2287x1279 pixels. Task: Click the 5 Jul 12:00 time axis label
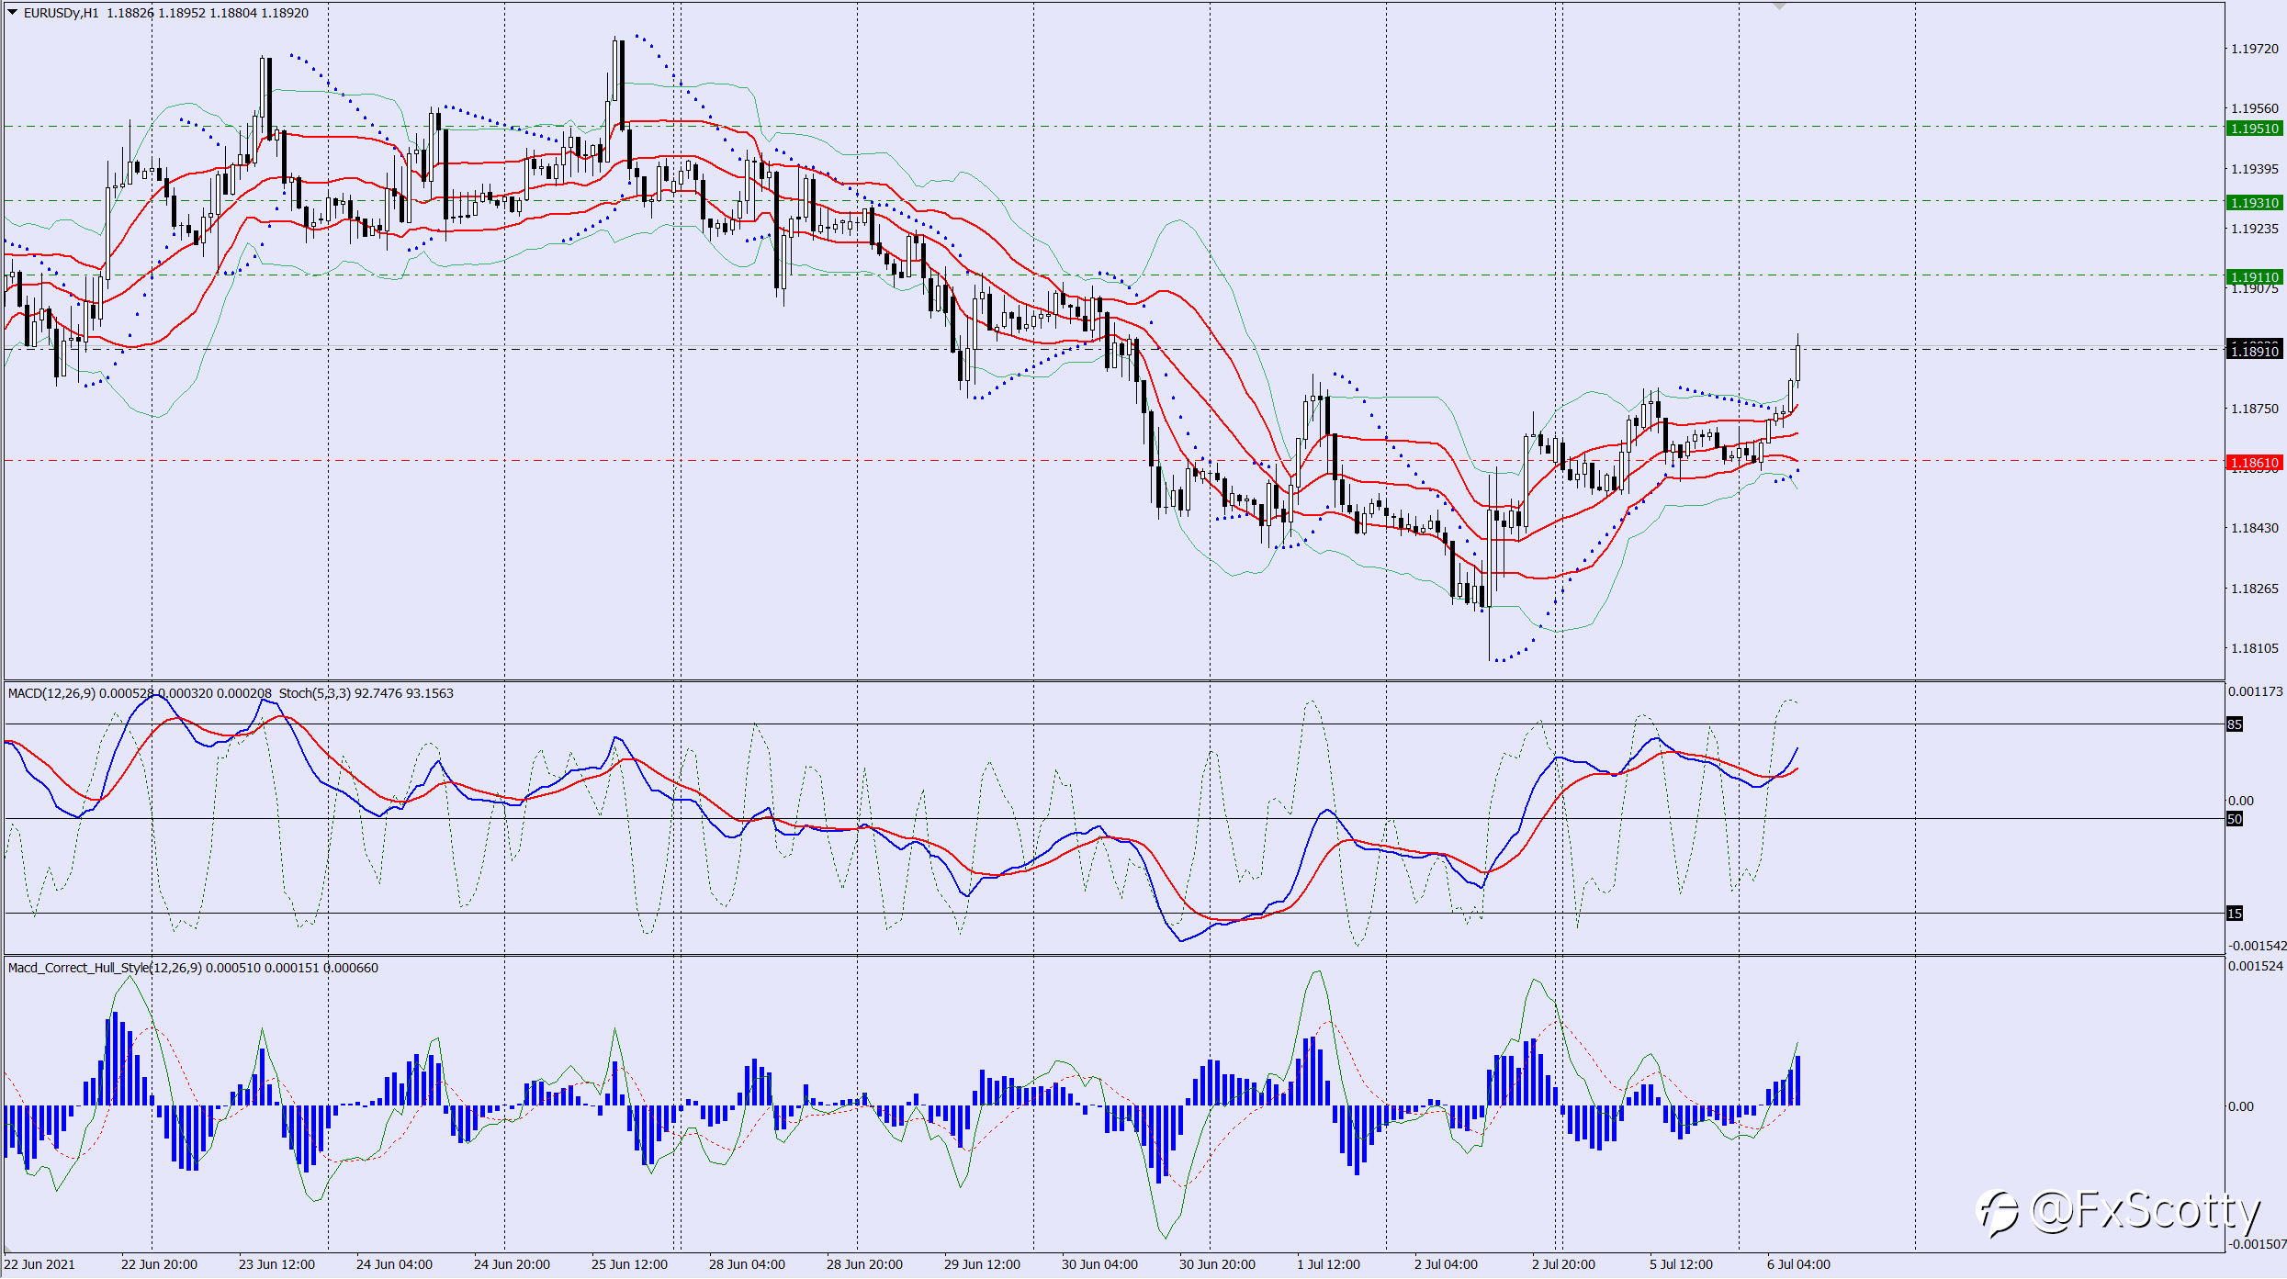(1681, 1264)
